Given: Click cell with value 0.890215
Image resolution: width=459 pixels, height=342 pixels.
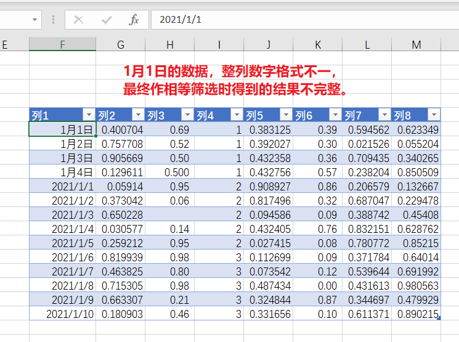Looking at the screenshot, I should tap(416, 314).
